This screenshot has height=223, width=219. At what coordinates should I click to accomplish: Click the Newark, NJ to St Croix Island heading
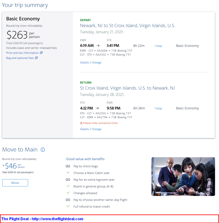pos(127,26)
